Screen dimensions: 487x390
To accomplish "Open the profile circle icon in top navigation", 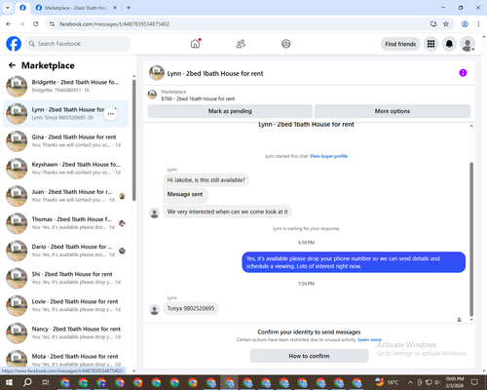I will tap(286, 44).
